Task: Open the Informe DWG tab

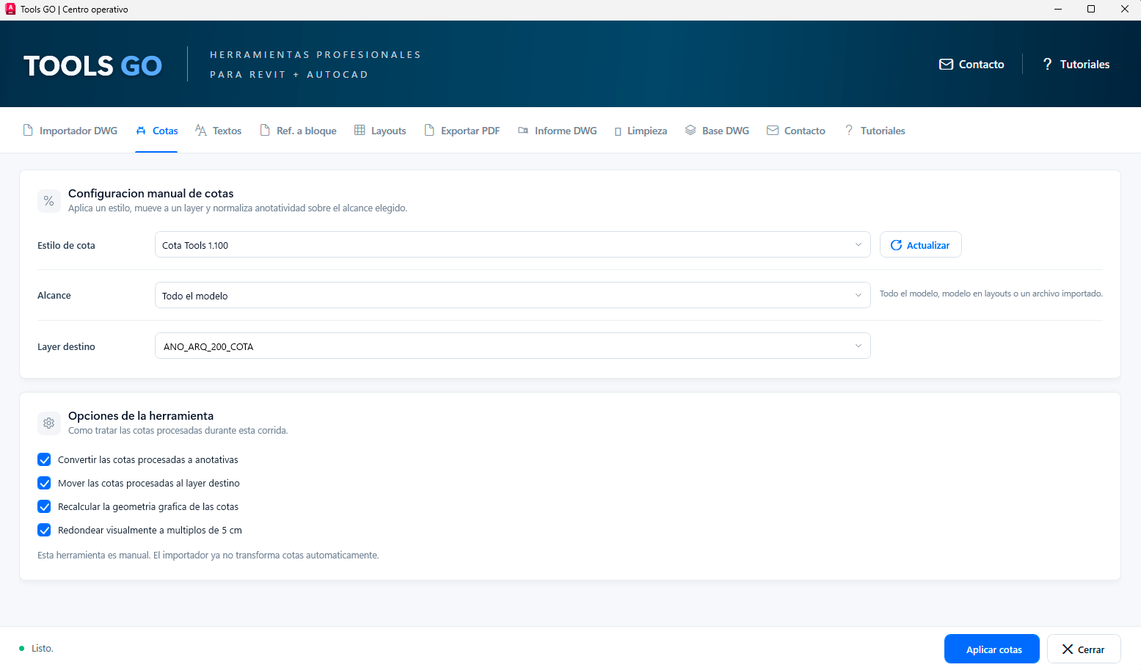Action: tap(558, 131)
